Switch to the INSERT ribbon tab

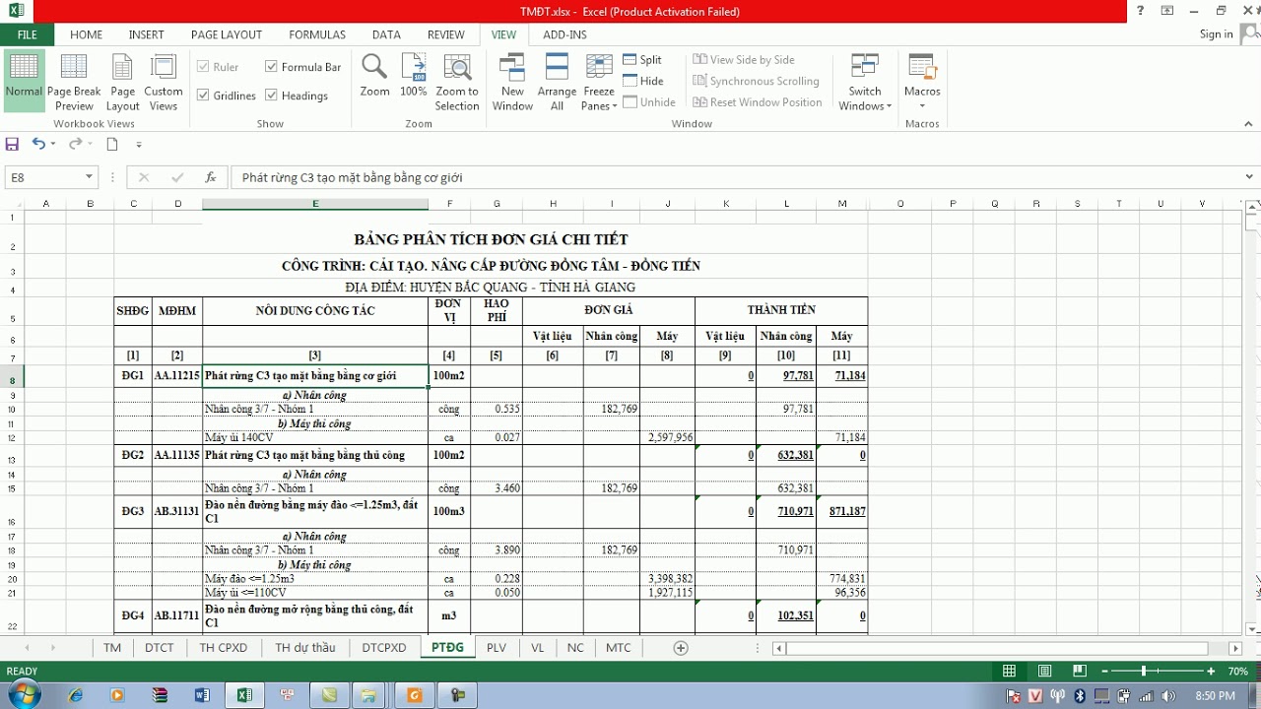146,34
